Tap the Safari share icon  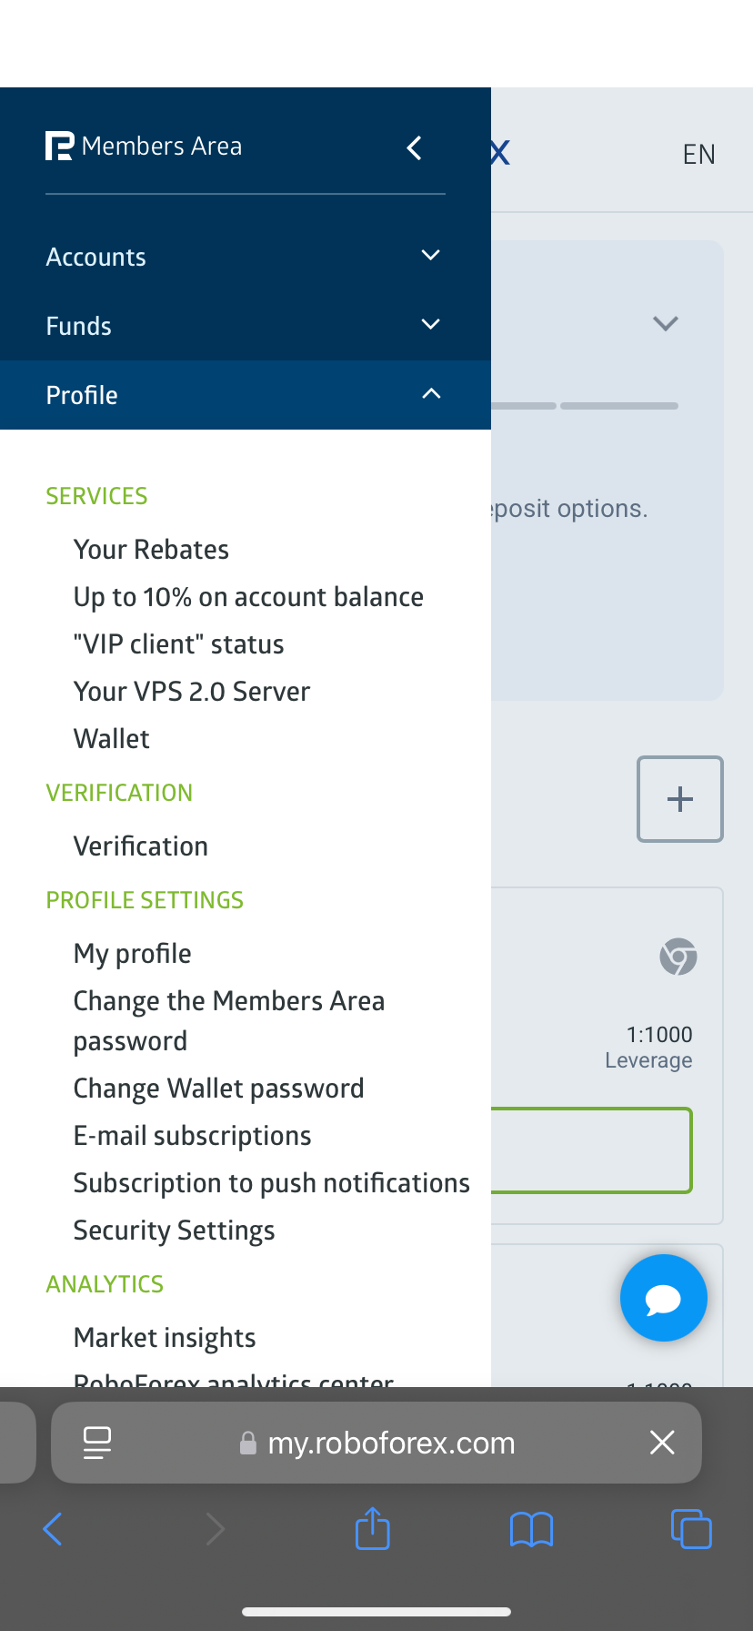373,1529
